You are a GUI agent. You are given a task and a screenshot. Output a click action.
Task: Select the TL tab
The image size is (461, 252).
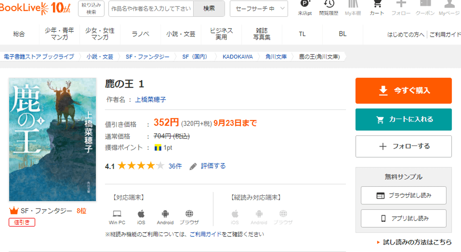tap(302, 34)
